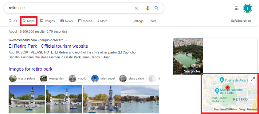The width and height of the screenshot is (259, 114).
Task: Switch to the All results tab
Action: click(x=13, y=21)
